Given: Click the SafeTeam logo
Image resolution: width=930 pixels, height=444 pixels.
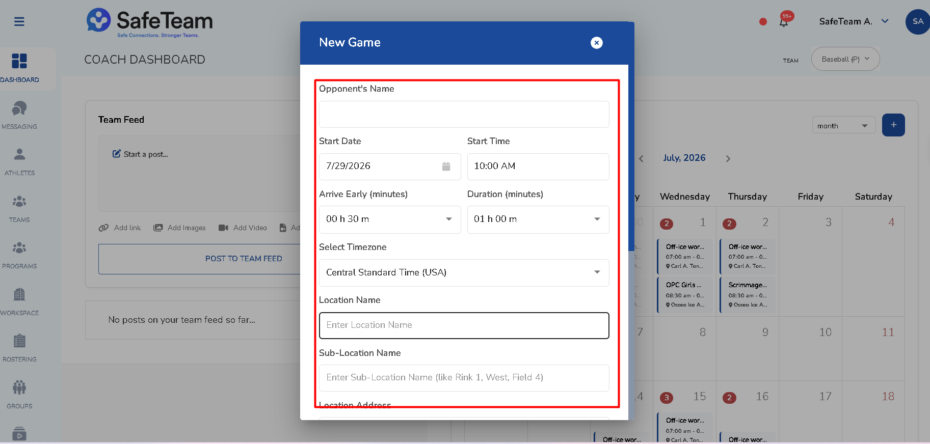Looking at the screenshot, I should tap(149, 23).
